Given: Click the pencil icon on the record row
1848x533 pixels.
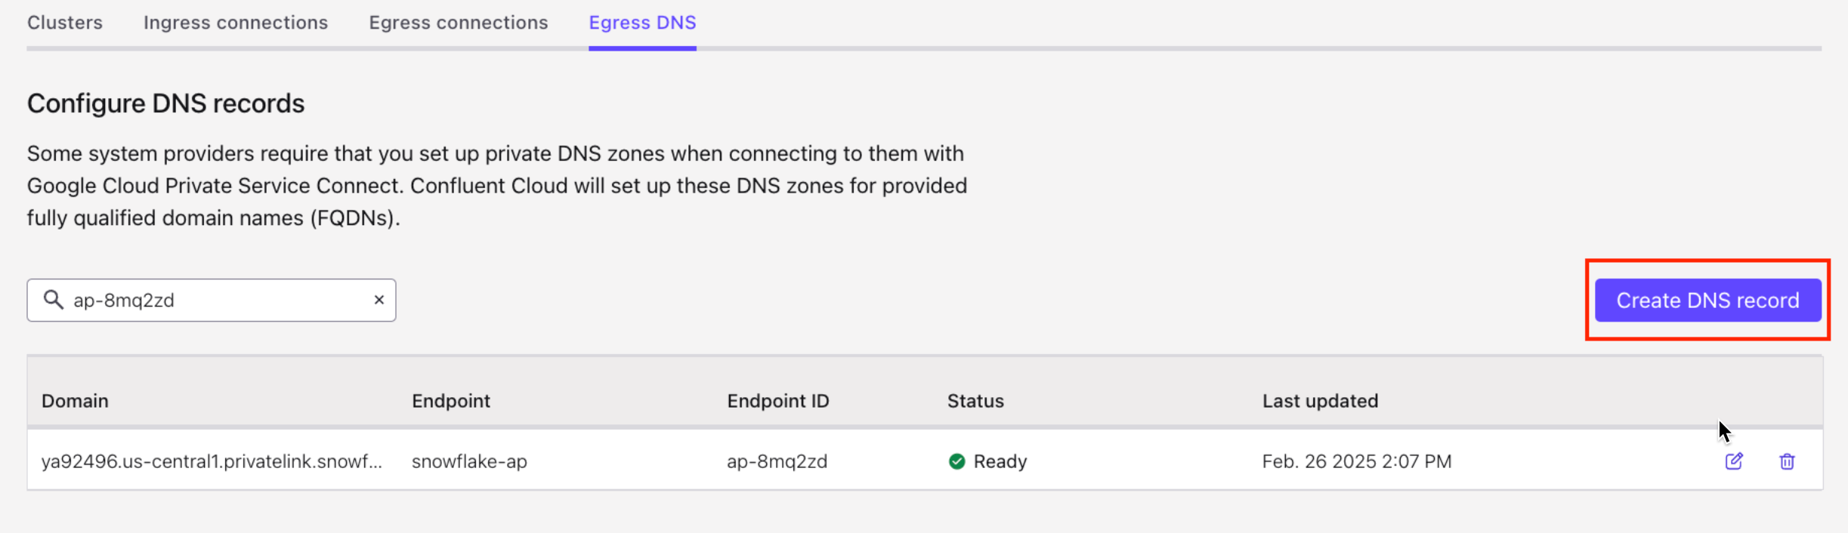Looking at the screenshot, I should (1734, 461).
